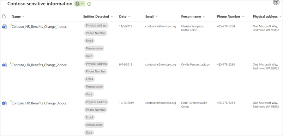283x136 pixels.
Task: Click Phone Number tag in Change_2 row
Action: [96, 71]
